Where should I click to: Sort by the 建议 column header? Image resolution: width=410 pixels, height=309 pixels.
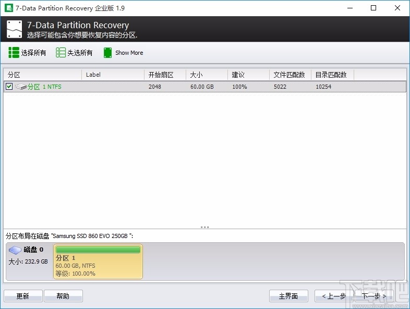(248, 75)
